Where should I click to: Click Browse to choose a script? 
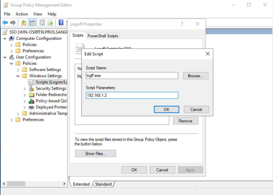196,76
